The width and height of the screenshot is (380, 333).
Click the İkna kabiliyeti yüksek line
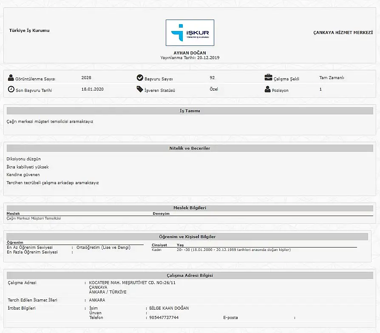point(28,167)
